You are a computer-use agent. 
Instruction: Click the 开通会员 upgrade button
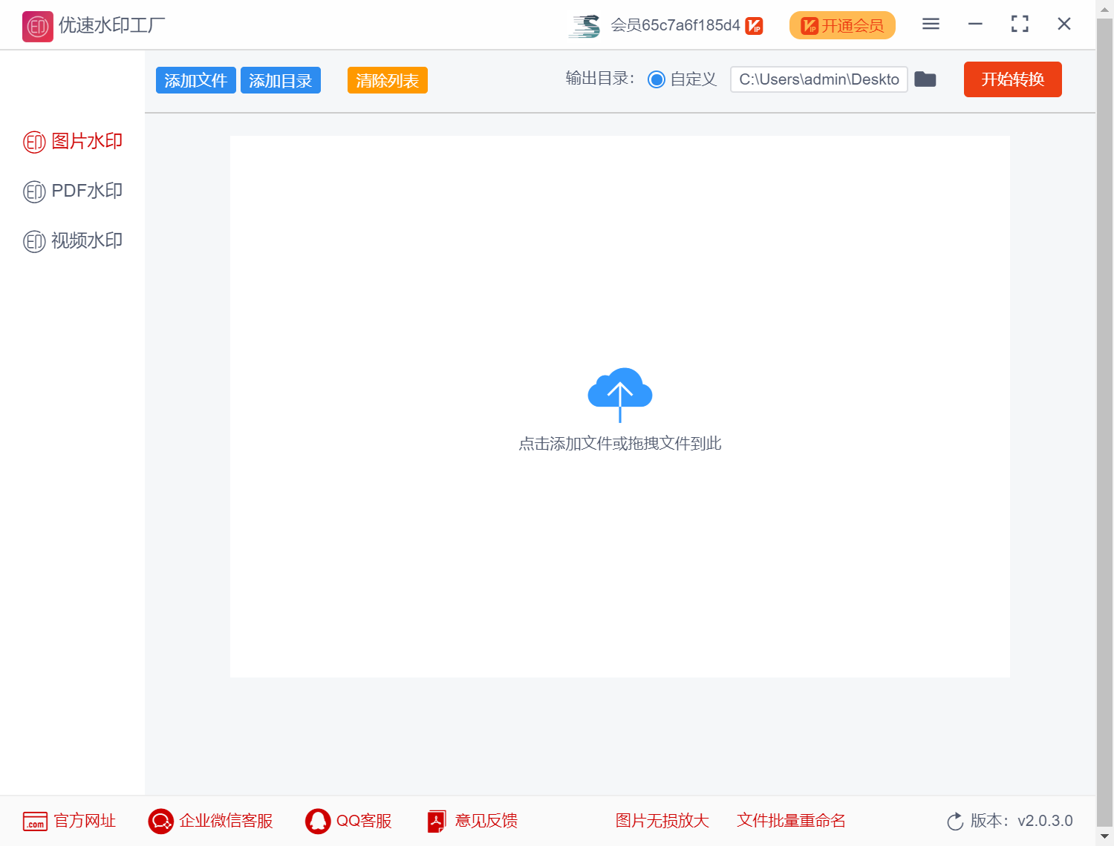click(x=842, y=25)
